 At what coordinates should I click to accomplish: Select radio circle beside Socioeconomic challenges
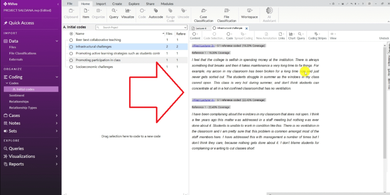click(x=71, y=67)
